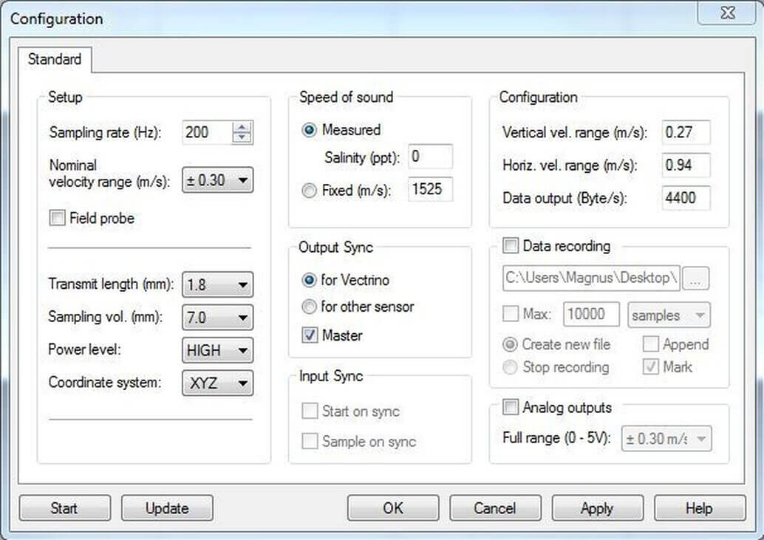
Task: Switch to the Standard tab
Action: coord(55,59)
